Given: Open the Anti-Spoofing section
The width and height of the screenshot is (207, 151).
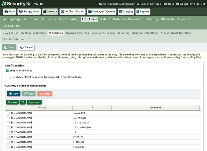Looking at the screenshot, I should 69,19.
